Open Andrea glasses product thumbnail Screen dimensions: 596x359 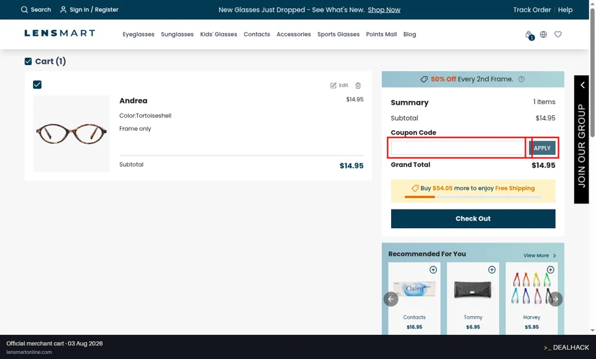[x=71, y=133]
